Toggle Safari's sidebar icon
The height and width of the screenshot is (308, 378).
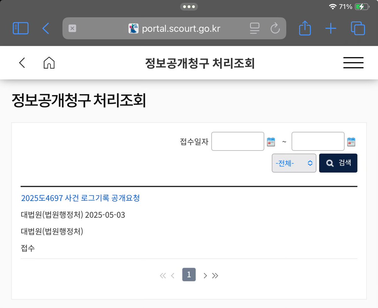(x=20, y=28)
